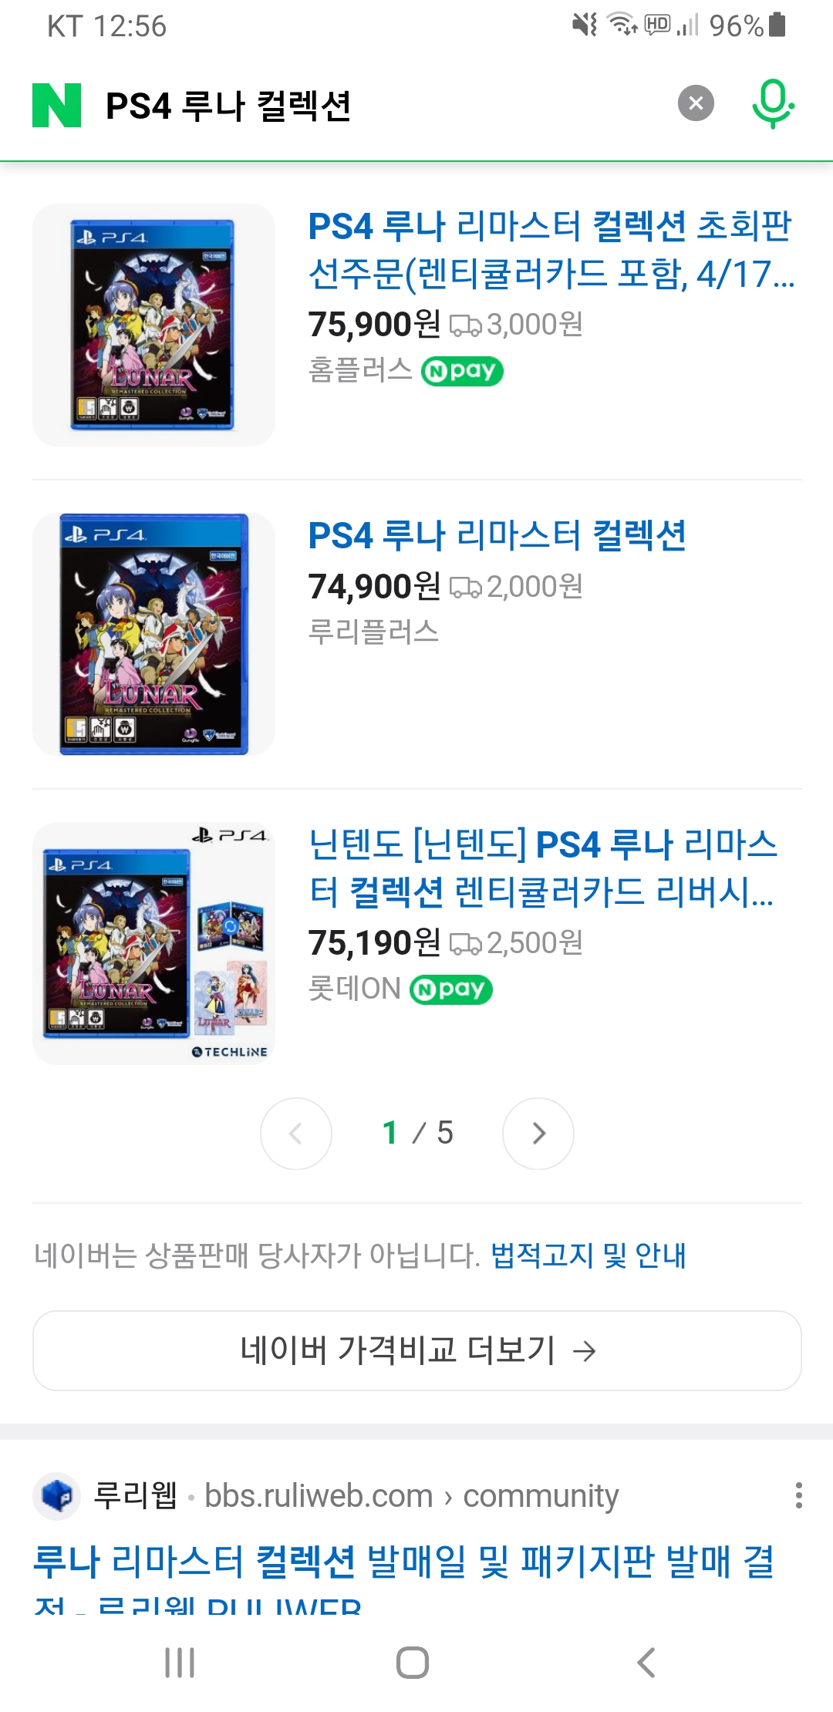Tap the 루리웹 site favicon
The width and height of the screenshot is (833, 1712).
pyautogui.click(x=57, y=1496)
